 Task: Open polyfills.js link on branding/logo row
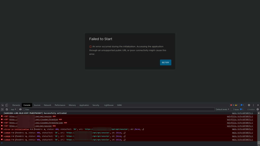pos(240,123)
